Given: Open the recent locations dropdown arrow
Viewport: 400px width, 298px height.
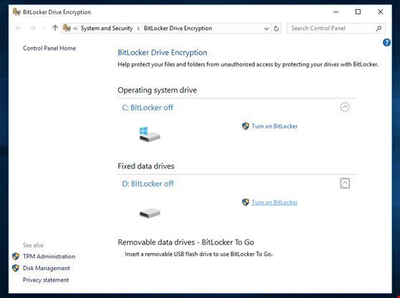Looking at the screenshot, I should (44, 28).
